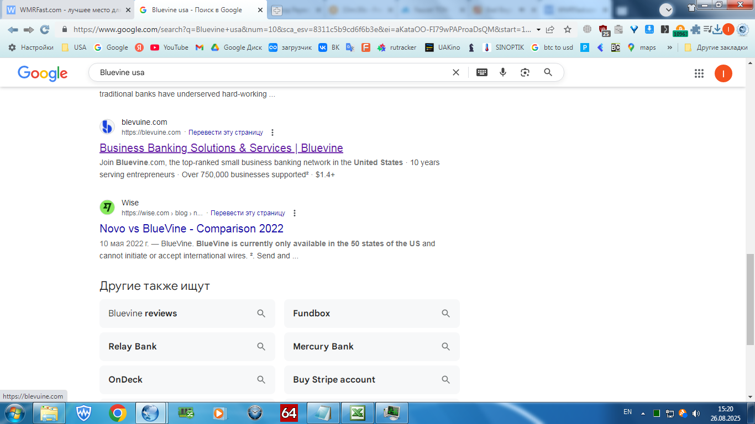
Task: Search related query Mercury Bank
Action: [372, 347]
